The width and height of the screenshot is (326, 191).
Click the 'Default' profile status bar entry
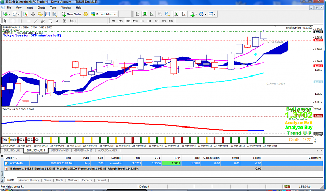pos(144,187)
